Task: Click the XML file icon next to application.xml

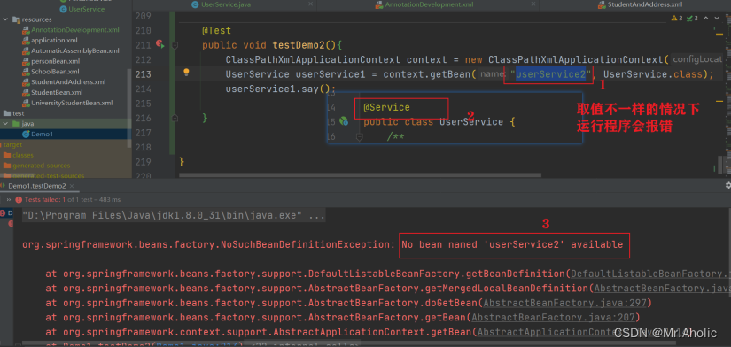Action: pos(26,41)
